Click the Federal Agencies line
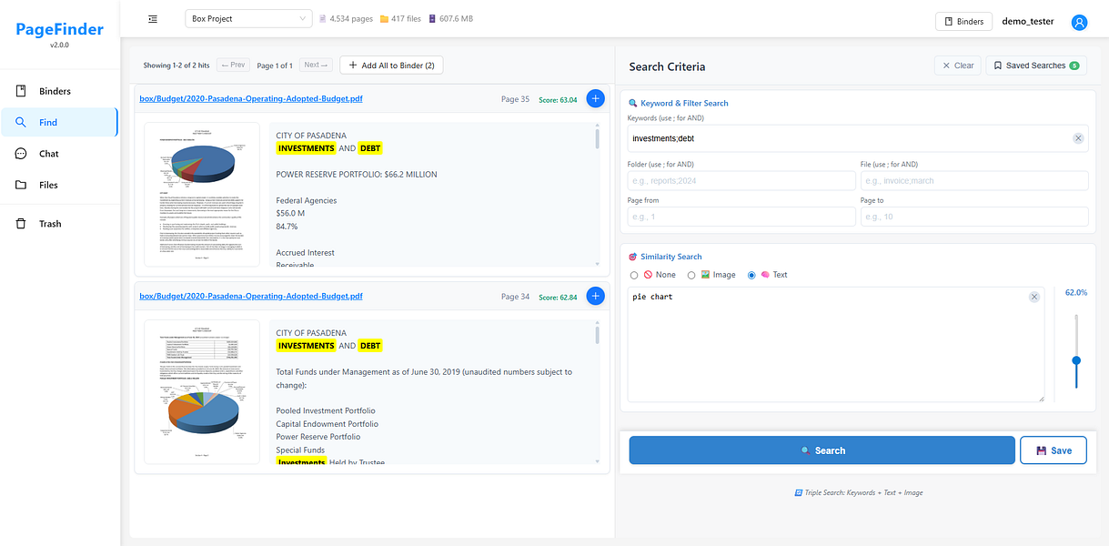The height and width of the screenshot is (546, 1109). pos(307,200)
